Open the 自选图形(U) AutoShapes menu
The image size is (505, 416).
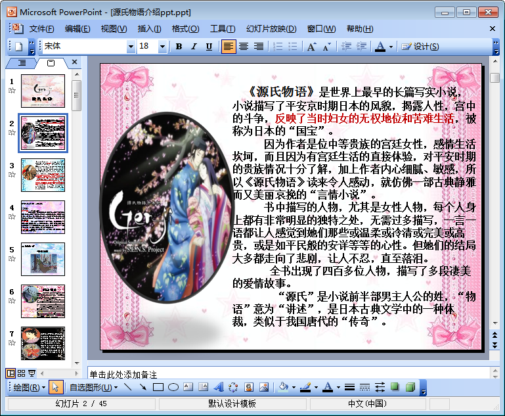(x=93, y=387)
